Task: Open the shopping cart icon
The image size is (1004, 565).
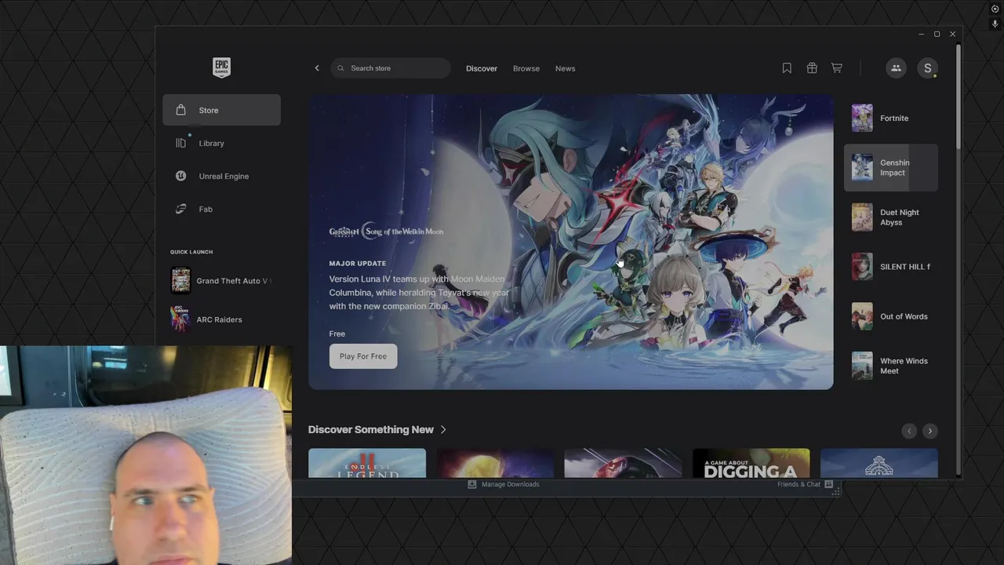Action: click(x=837, y=68)
